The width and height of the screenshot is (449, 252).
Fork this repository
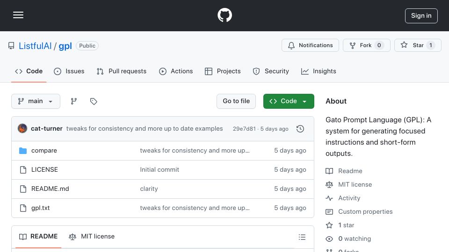point(367,45)
